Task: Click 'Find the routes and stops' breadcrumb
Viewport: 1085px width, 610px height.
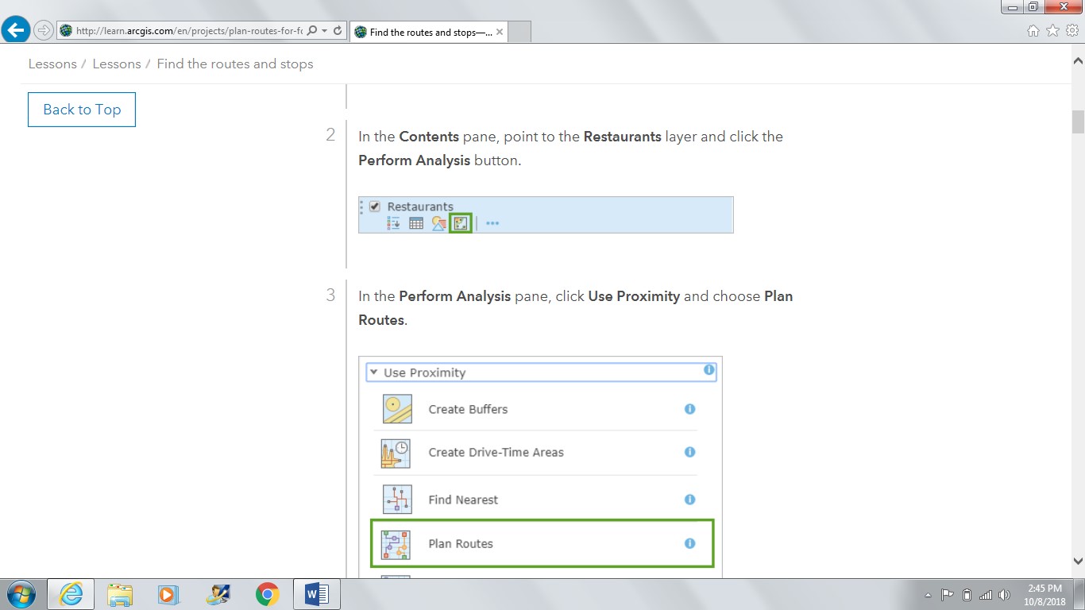Action: pos(235,64)
